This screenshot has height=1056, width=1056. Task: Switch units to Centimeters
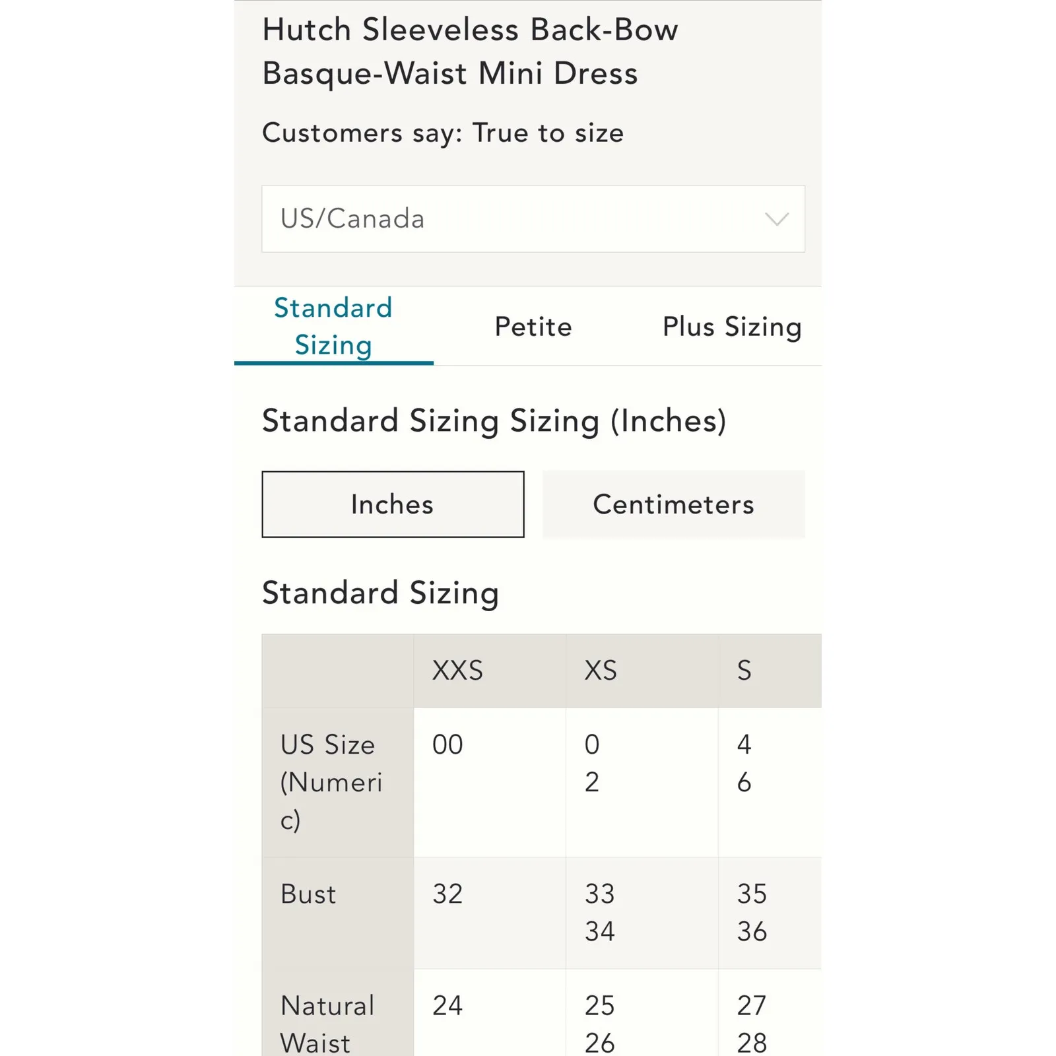pyautogui.click(x=673, y=504)
